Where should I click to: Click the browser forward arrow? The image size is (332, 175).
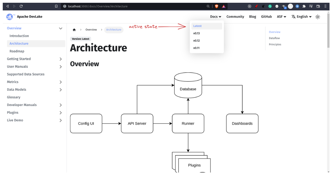point(14,6)
